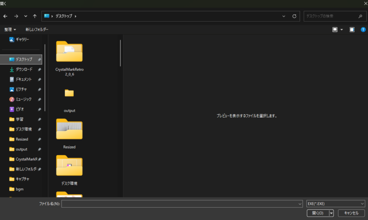Screen dimensions: 368x220
Task: Refresh the current folder view
Action: click(294, 16)
